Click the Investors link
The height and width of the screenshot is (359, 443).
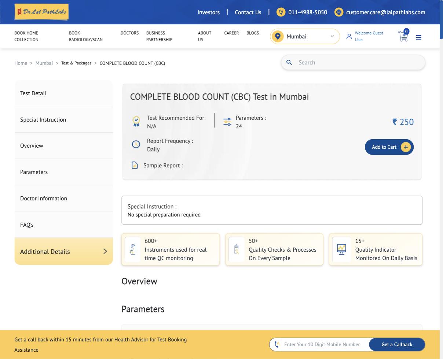[209, 12]
